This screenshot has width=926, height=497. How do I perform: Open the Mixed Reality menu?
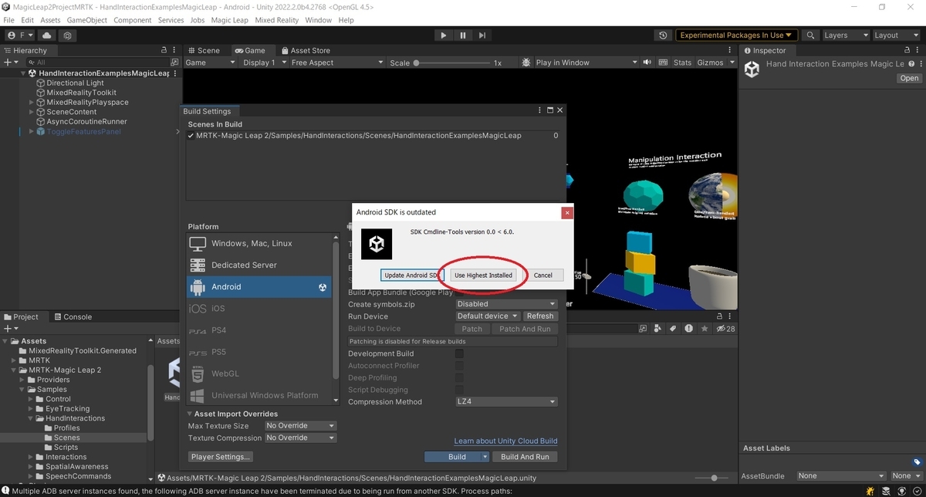pos(277,20)
